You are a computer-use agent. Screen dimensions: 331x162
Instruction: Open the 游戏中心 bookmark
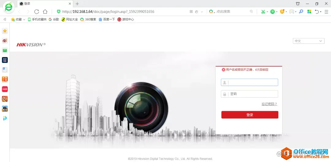pyautogui.click(x=126, y=19)
